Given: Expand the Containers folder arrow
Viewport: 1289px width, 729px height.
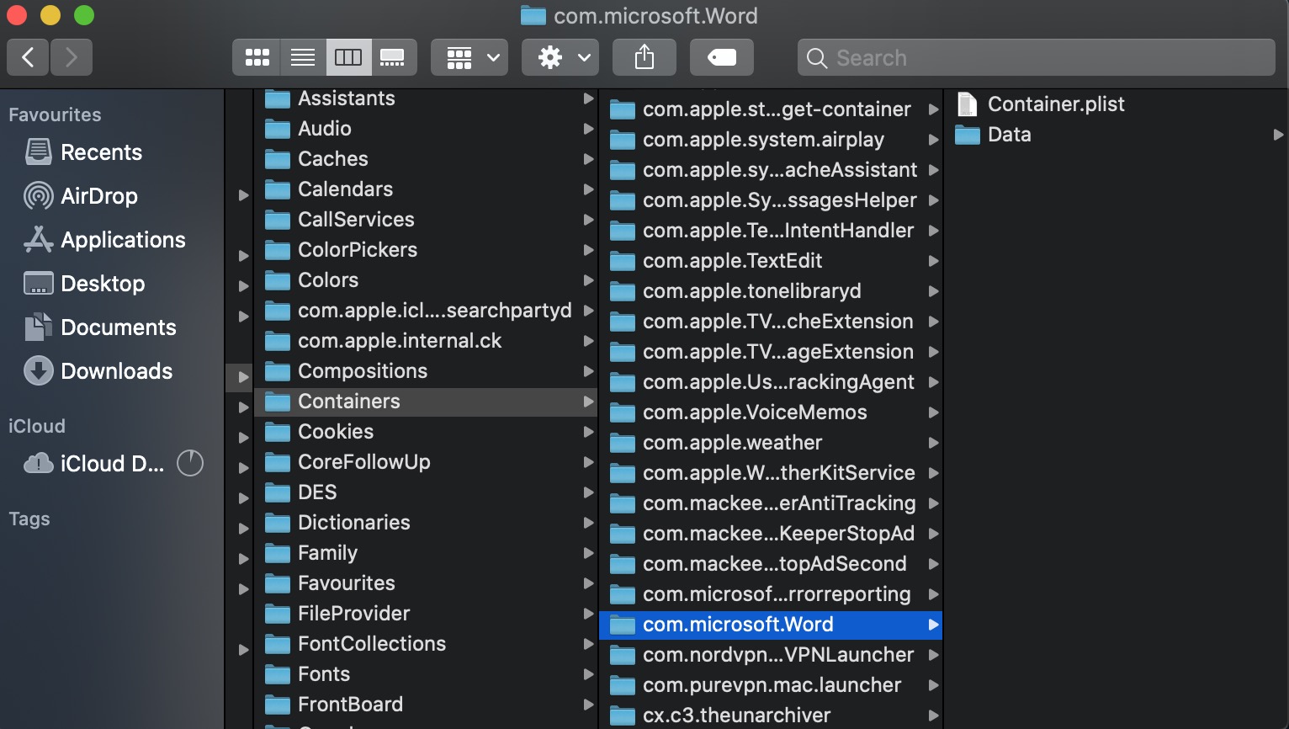Looking at the screenshot, I should coord(588,402).
